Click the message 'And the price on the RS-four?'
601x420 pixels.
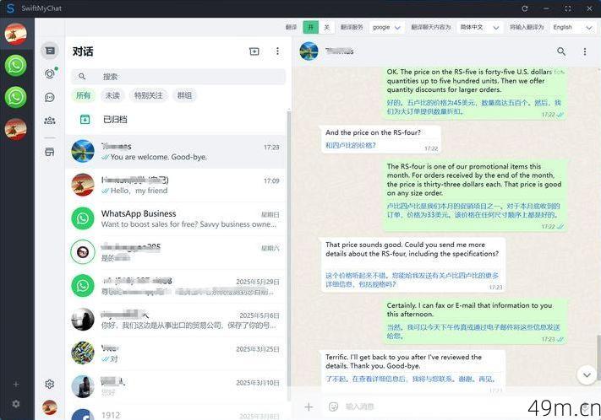[381, 140]
